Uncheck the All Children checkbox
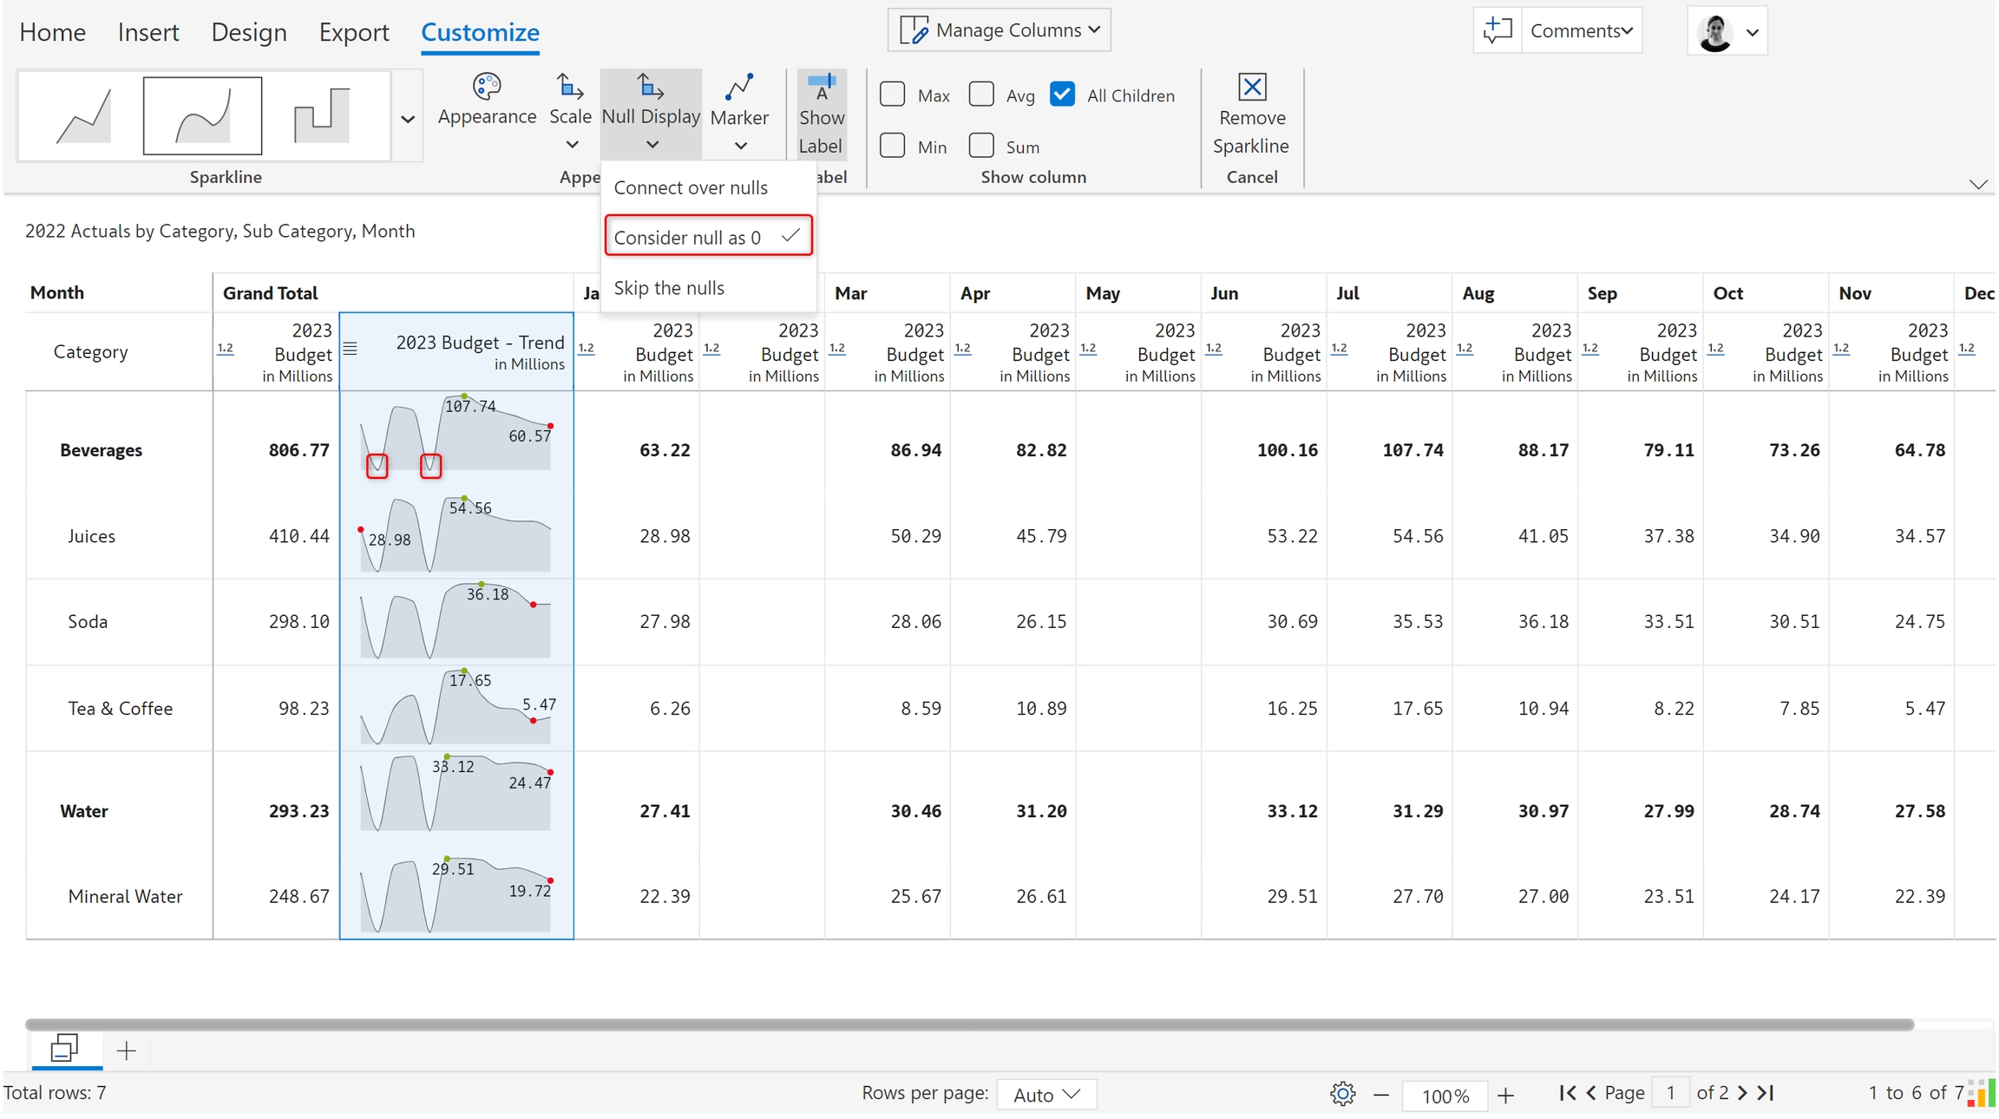The height and width of the screenshot is (1119, 1999). pos(1062,95)
